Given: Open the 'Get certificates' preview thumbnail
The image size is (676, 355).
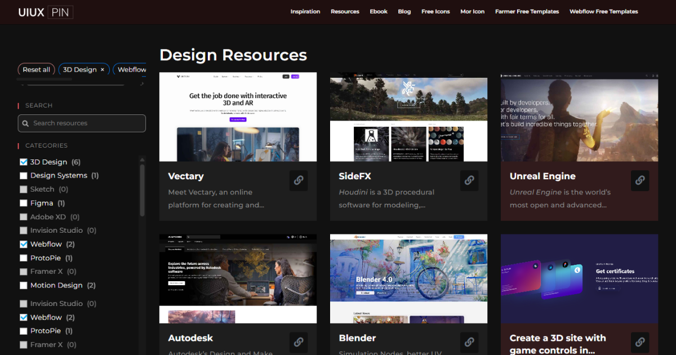Looking at the screenshot, I should click(x=579, y=279).
